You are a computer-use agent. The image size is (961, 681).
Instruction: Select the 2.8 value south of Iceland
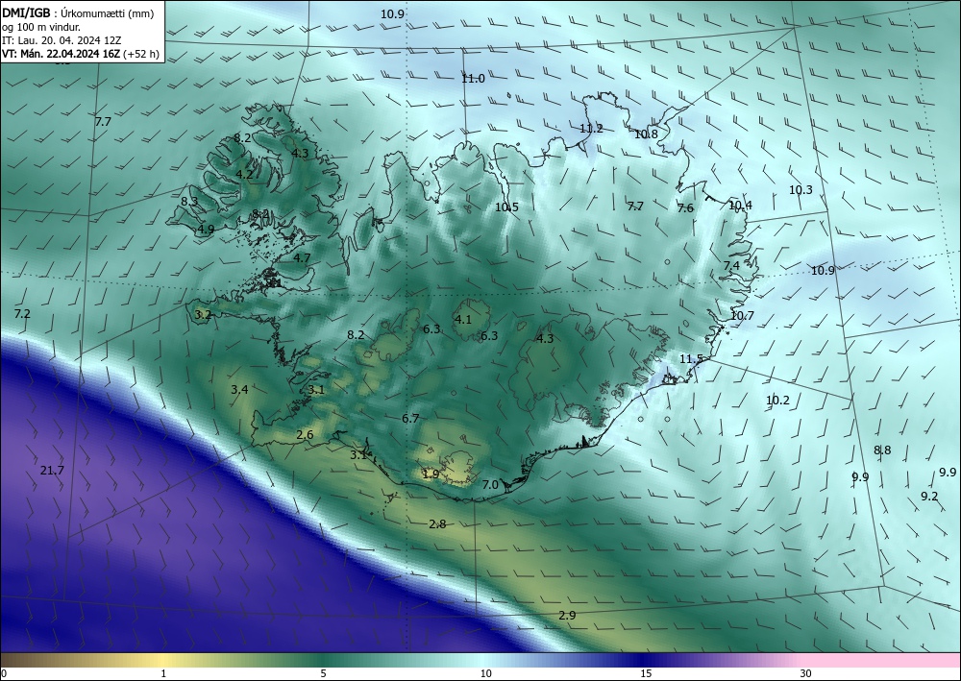tap(437, 523)
